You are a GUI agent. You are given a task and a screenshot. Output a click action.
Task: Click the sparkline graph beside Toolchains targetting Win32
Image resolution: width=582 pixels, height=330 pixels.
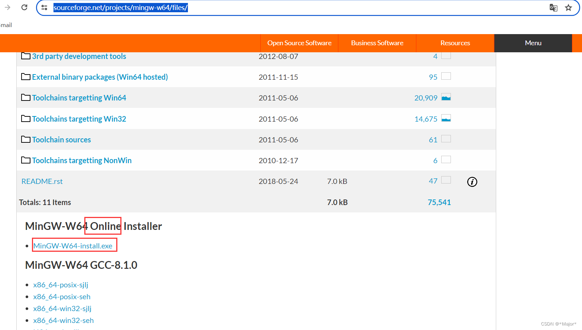[x=446, y=118]
